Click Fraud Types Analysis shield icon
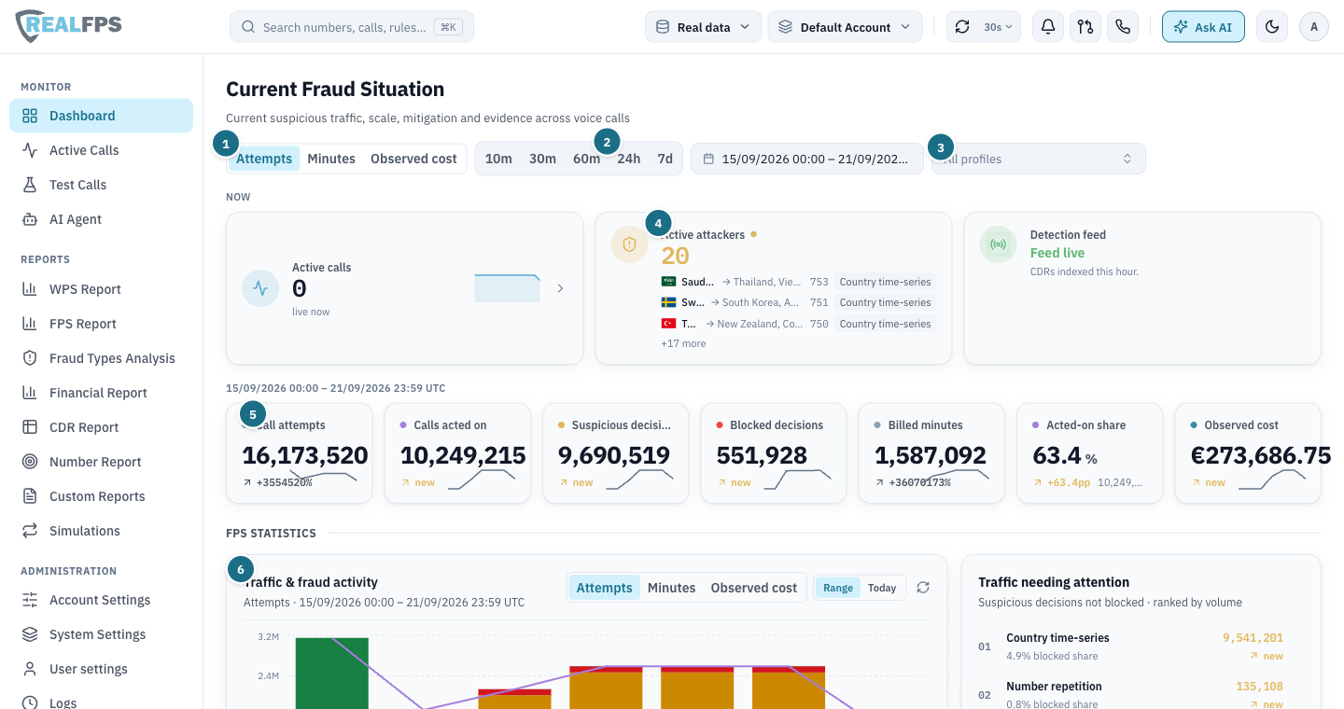 30,358
